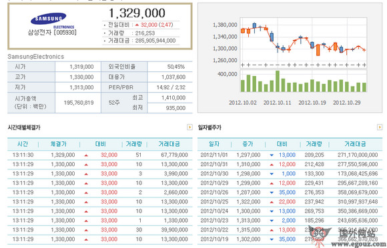
Task: Click amount 350,386,669,000 for 2012/10/24
Action: (358, 211)
